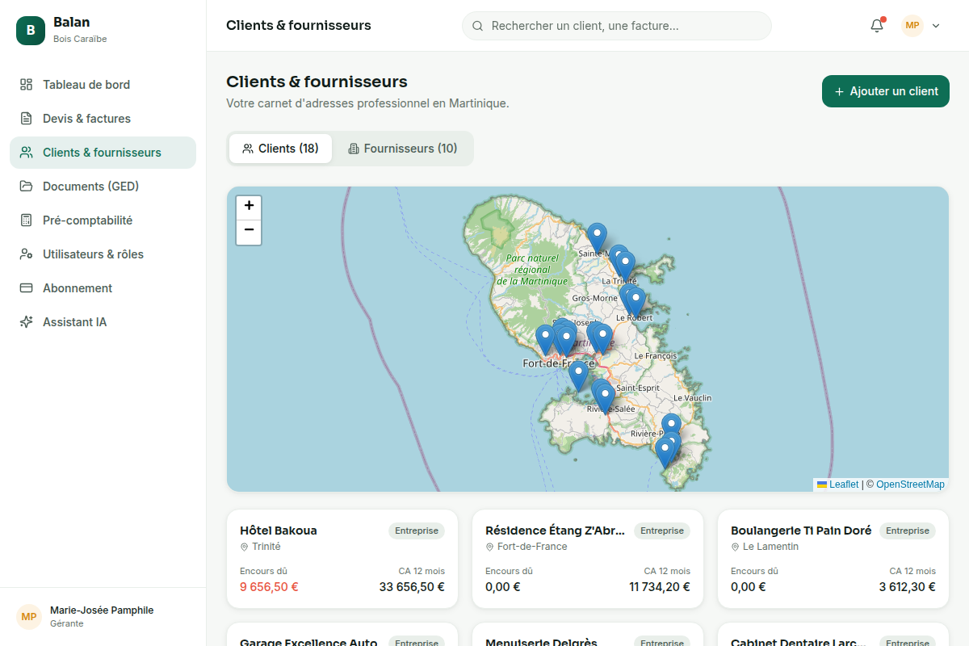Image resolution: width=969 pixels, height=646 pixels.
Task: Open Devis & factures section
Action: click(103, 119)
